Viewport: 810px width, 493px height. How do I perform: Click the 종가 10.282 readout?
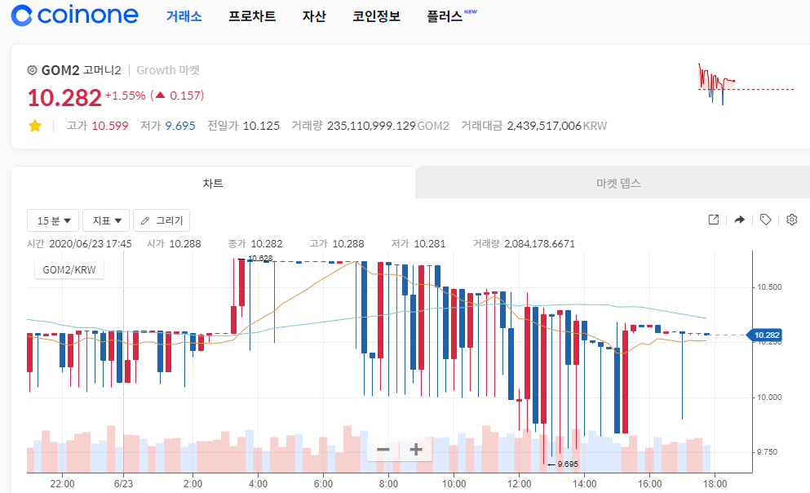(x=255, y=243)
